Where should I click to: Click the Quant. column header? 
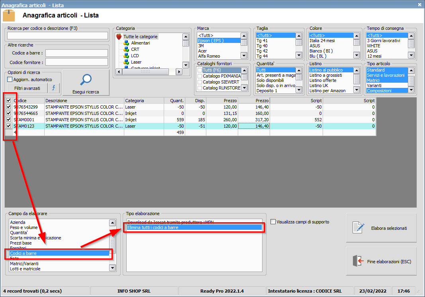click(x=174, y=101)
